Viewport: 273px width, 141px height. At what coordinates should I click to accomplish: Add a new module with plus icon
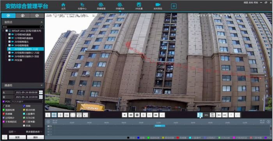coord(174,6)
